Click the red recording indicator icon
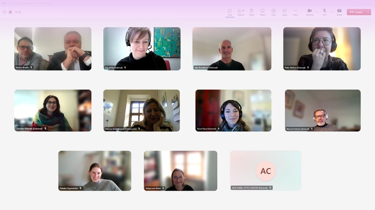The height and width of the screenshot is (210, 375). click(10, 12)
